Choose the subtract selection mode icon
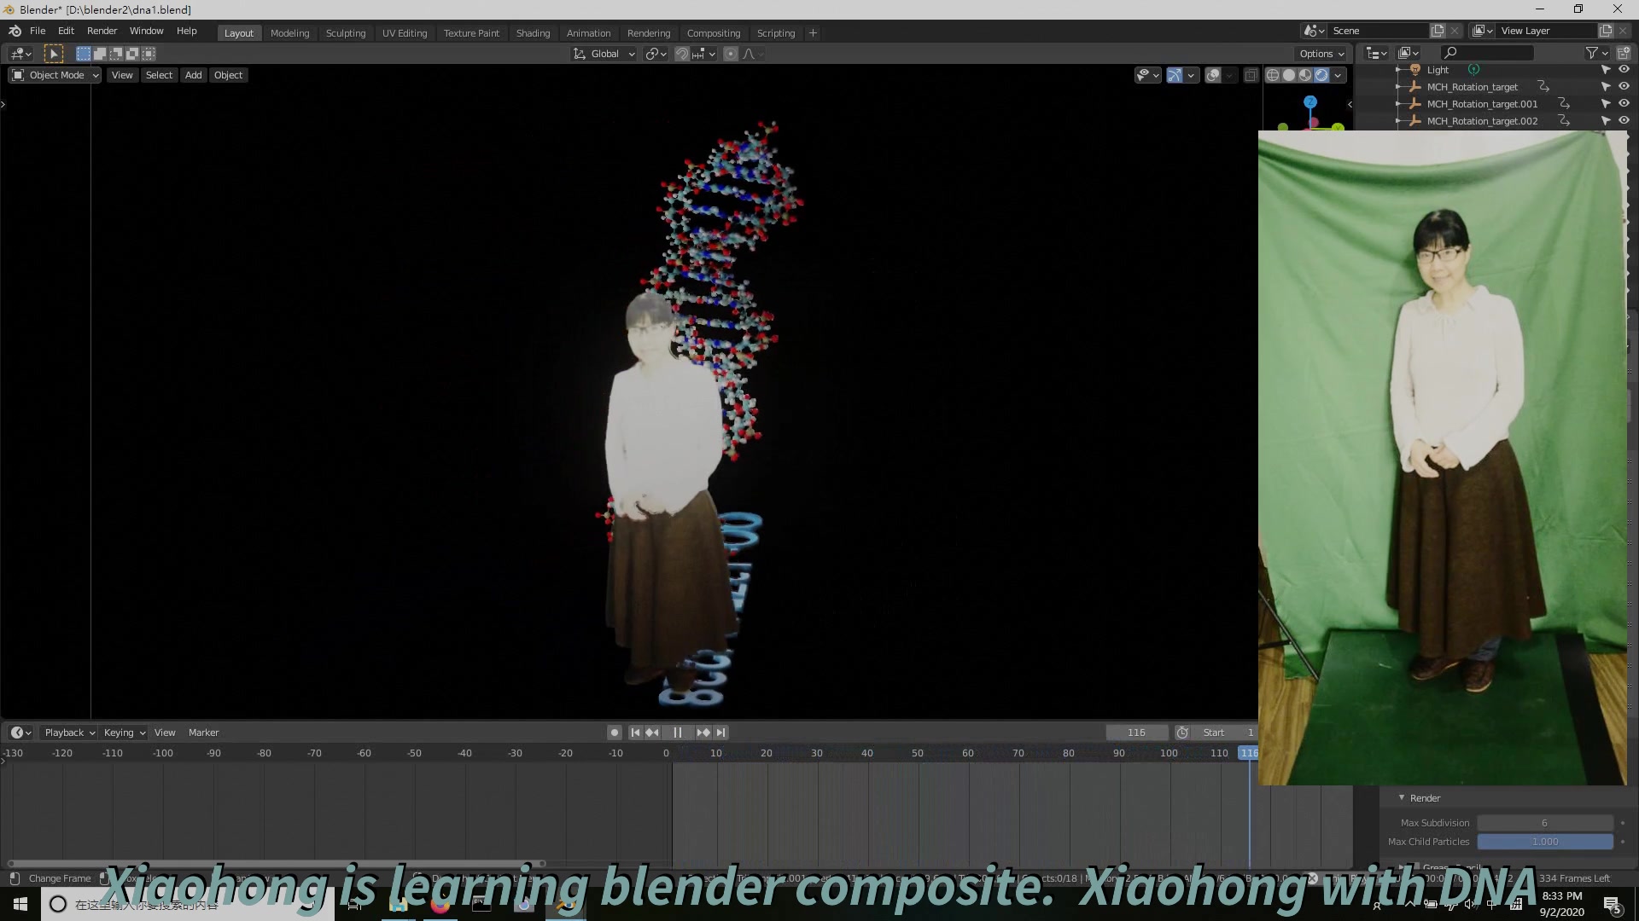The height and width of the screenshot is (921, 1639). coord(115,54)
